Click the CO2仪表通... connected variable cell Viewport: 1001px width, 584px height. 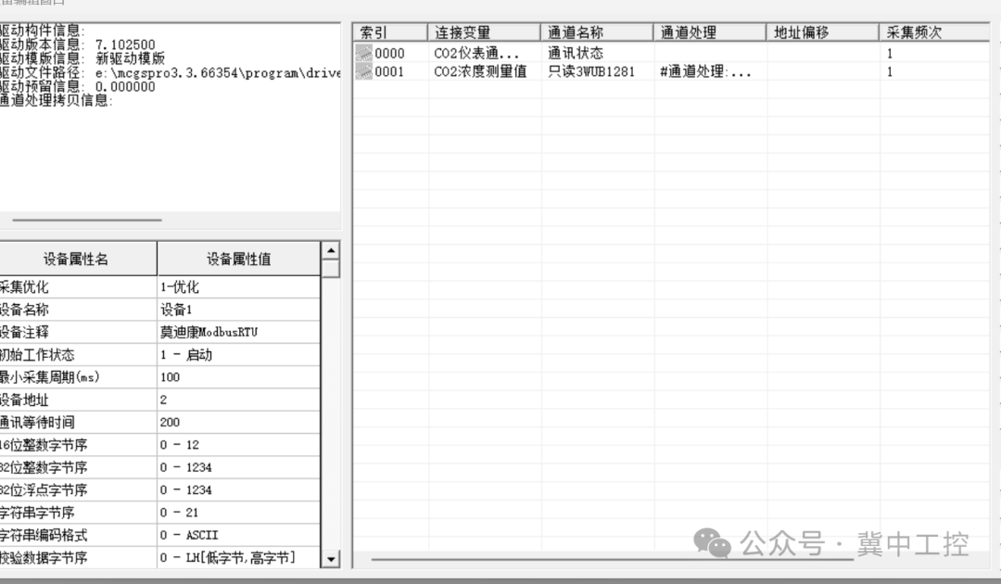click(476, 53)
